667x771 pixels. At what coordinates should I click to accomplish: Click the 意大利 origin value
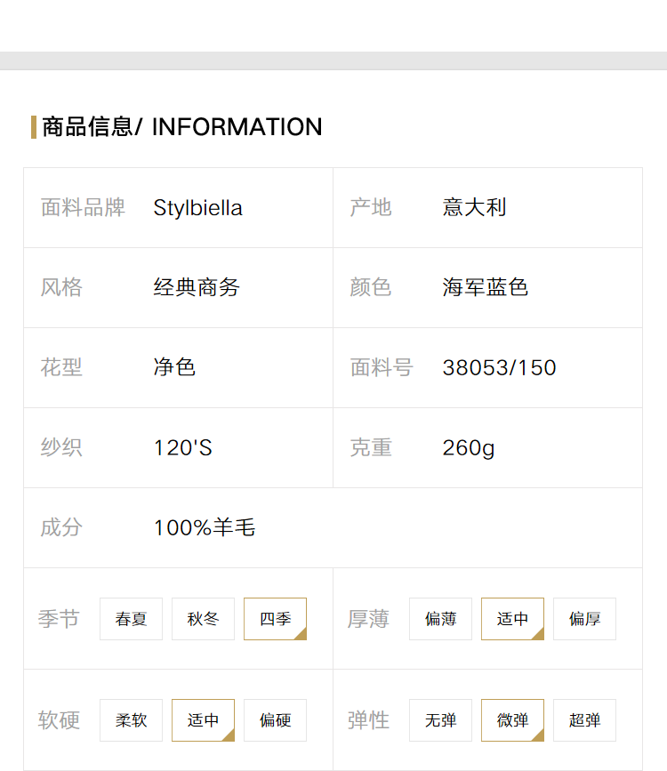pyautogui.click(x=474, y=207)
